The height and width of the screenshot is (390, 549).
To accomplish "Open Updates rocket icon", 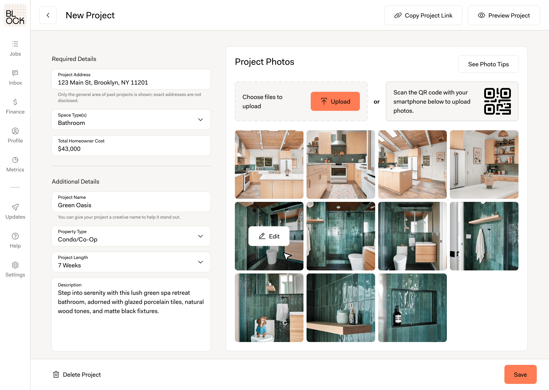I will click(15, 207).
